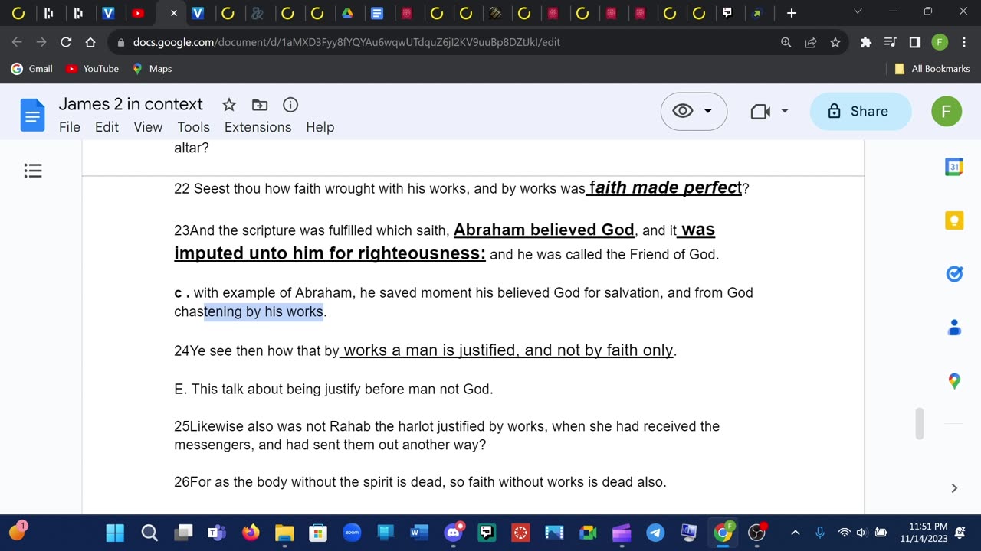The image size is (981, 551).
Task: Open All Bookmarks folder
Action: pyautogui.click(x=932, y=69)
